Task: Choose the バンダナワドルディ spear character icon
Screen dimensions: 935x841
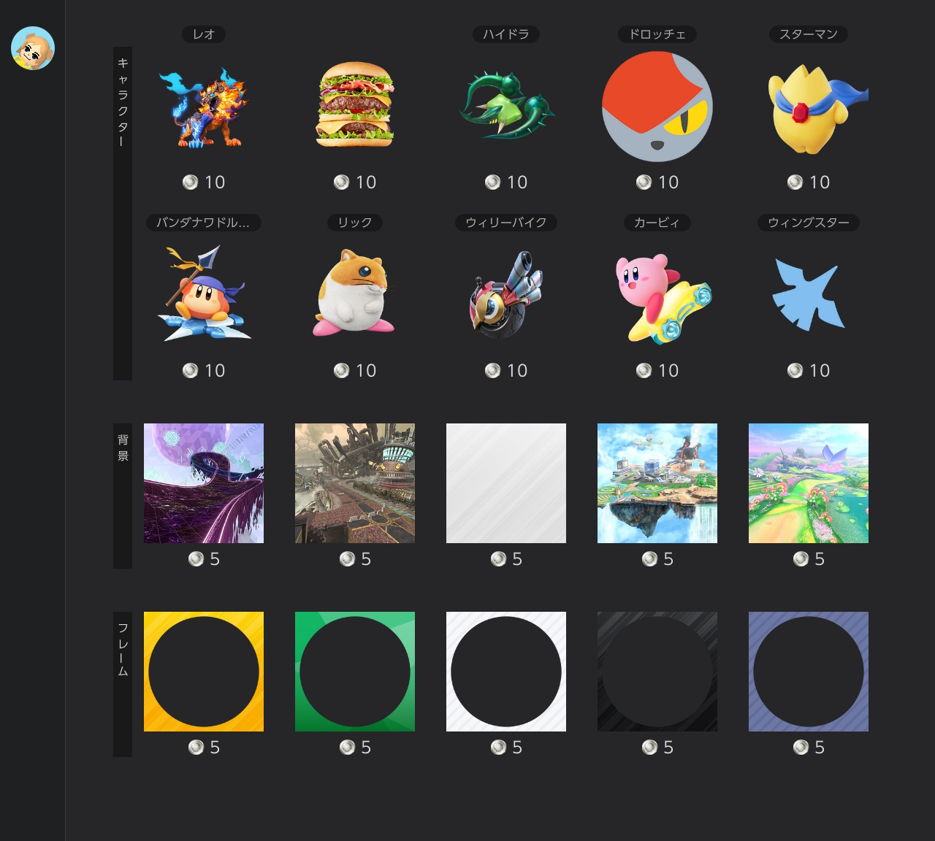Action: click(204, 295)
